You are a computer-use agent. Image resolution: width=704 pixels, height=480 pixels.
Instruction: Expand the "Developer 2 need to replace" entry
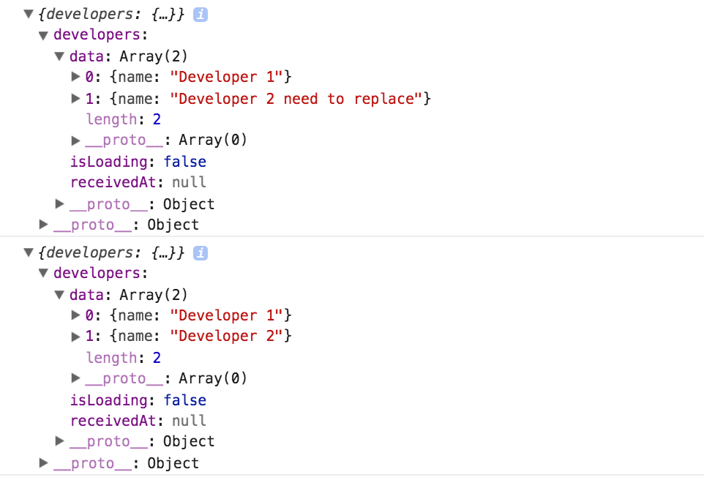(75, 98)
